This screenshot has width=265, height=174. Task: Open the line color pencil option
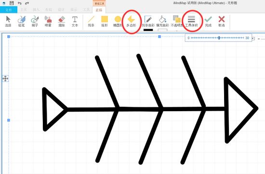tap(148, 21)
